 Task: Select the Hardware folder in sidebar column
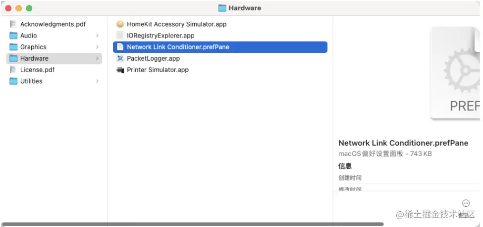[54, 58]
